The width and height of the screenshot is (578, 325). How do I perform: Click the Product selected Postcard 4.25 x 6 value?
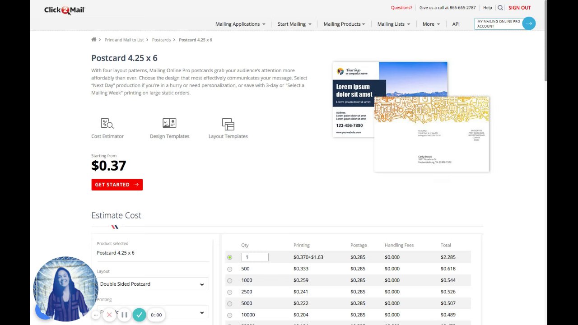point(116,253)
